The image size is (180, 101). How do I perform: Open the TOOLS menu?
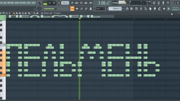29,3
